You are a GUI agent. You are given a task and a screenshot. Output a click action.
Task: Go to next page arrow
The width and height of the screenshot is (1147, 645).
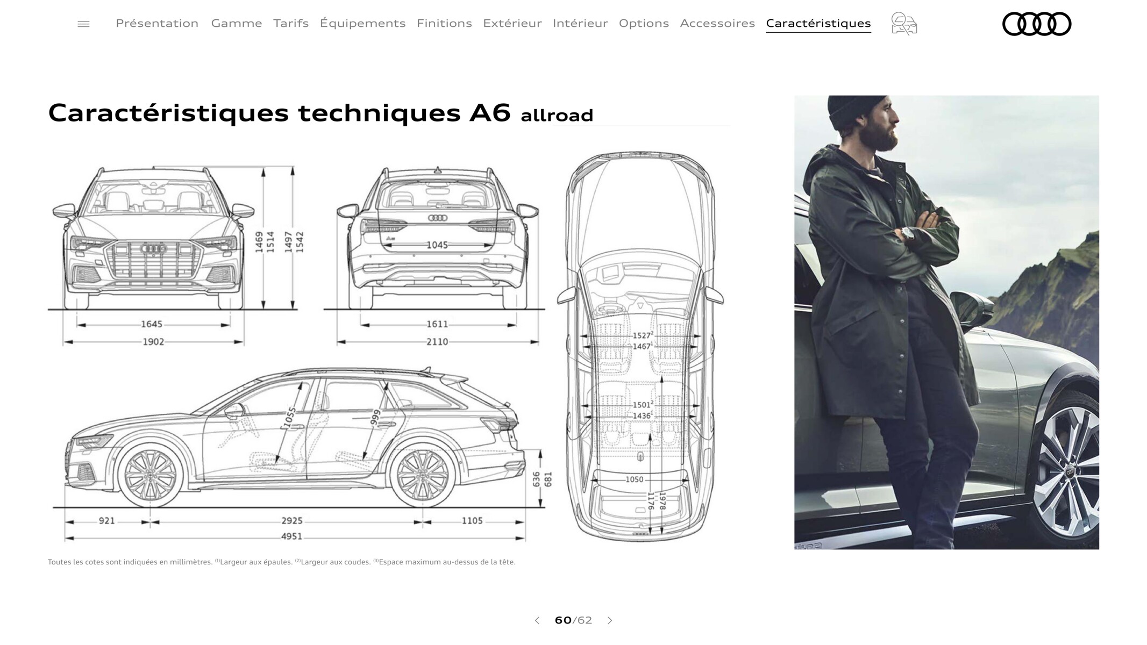tap(610, 620)
